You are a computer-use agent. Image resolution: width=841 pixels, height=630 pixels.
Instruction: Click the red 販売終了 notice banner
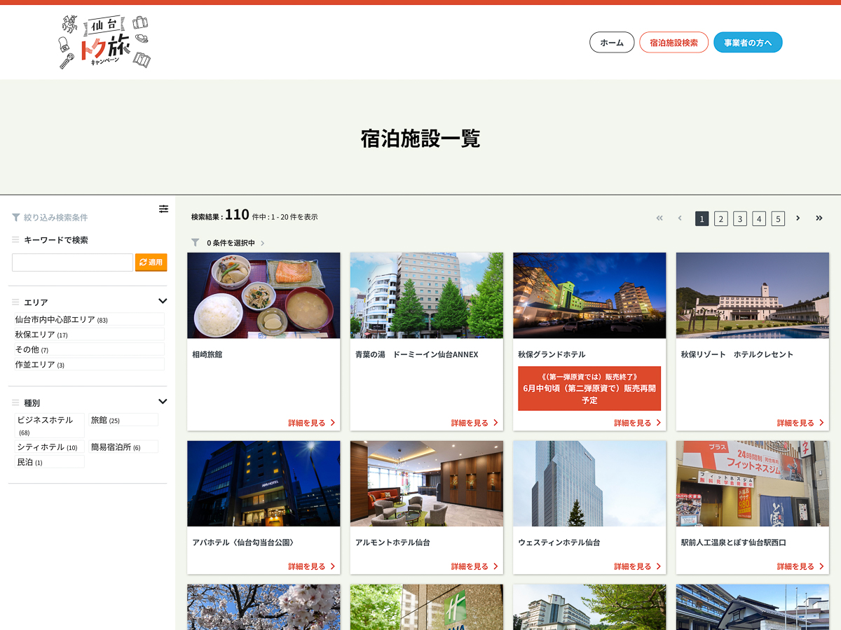click(x=589, y=388)
